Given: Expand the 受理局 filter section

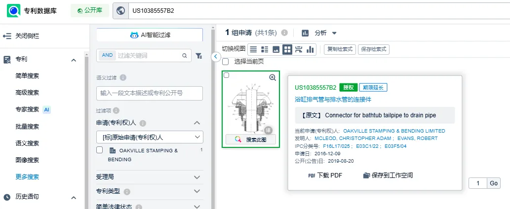Looking at the screenshot, I should [x=197, y=177].
